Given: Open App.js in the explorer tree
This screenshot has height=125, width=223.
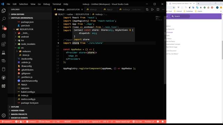Looking at the screenshot, I should (x=24, y=84).
